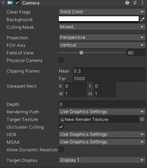
Task: Change the Projection Perspective dropdown
Action: pyautogui.click(x=102, y=37)
